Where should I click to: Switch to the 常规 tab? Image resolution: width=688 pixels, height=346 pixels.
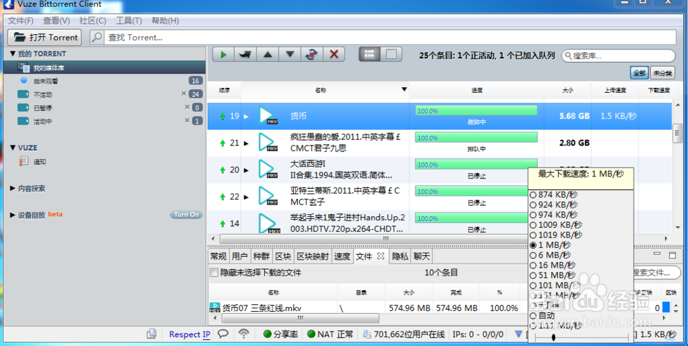(x=219, y=256)
